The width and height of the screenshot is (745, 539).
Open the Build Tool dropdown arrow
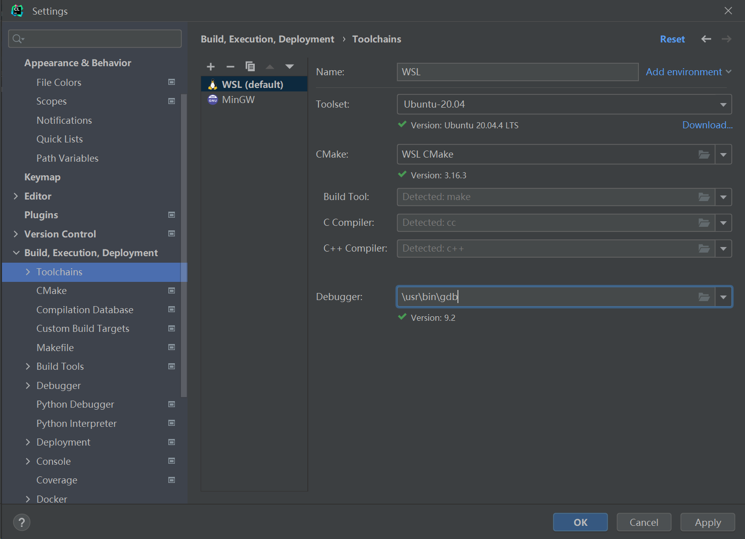723,197
